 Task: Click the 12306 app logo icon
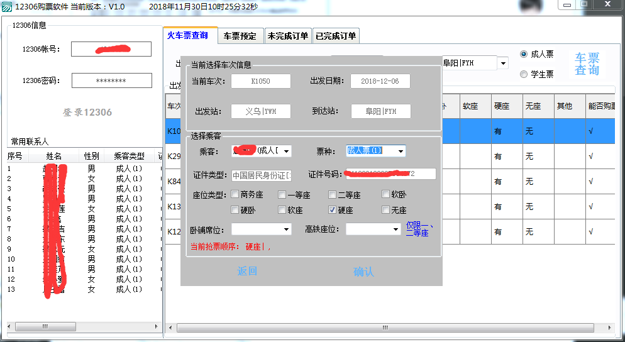[7, 7]
